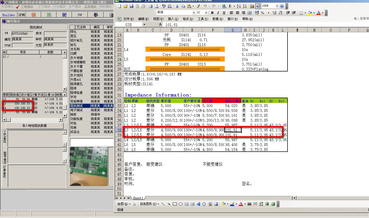Open the 编辑(E) menu
Viewport: 369px width, 218px height.
pos(143,19)
